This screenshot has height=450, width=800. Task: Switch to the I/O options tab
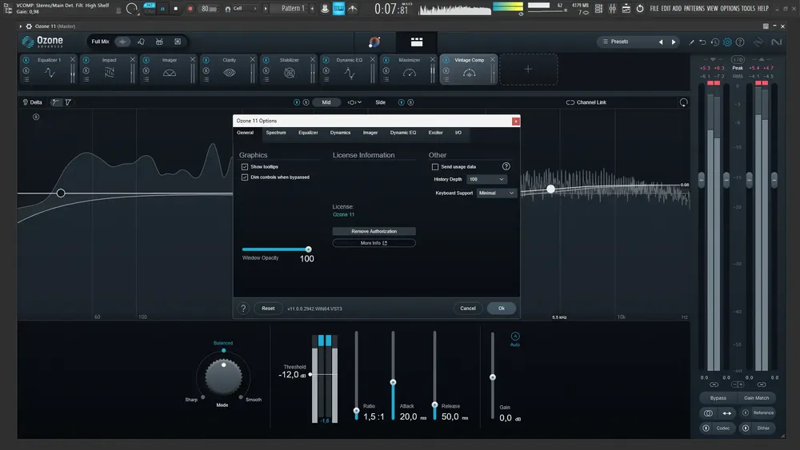[x=458, y=133]
